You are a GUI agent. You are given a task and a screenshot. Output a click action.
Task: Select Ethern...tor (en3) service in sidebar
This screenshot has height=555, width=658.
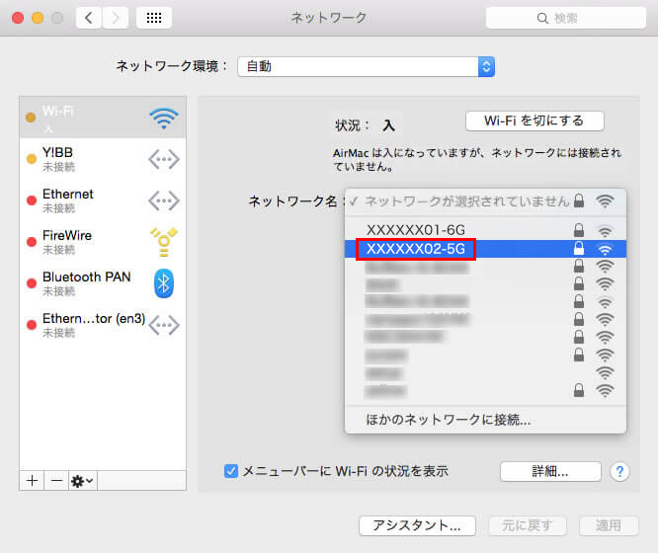coord(103,325)
